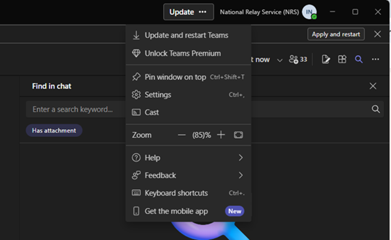Open the add apps grid icon
Viewport: 391px width, 240px height.
pos(342,60)
